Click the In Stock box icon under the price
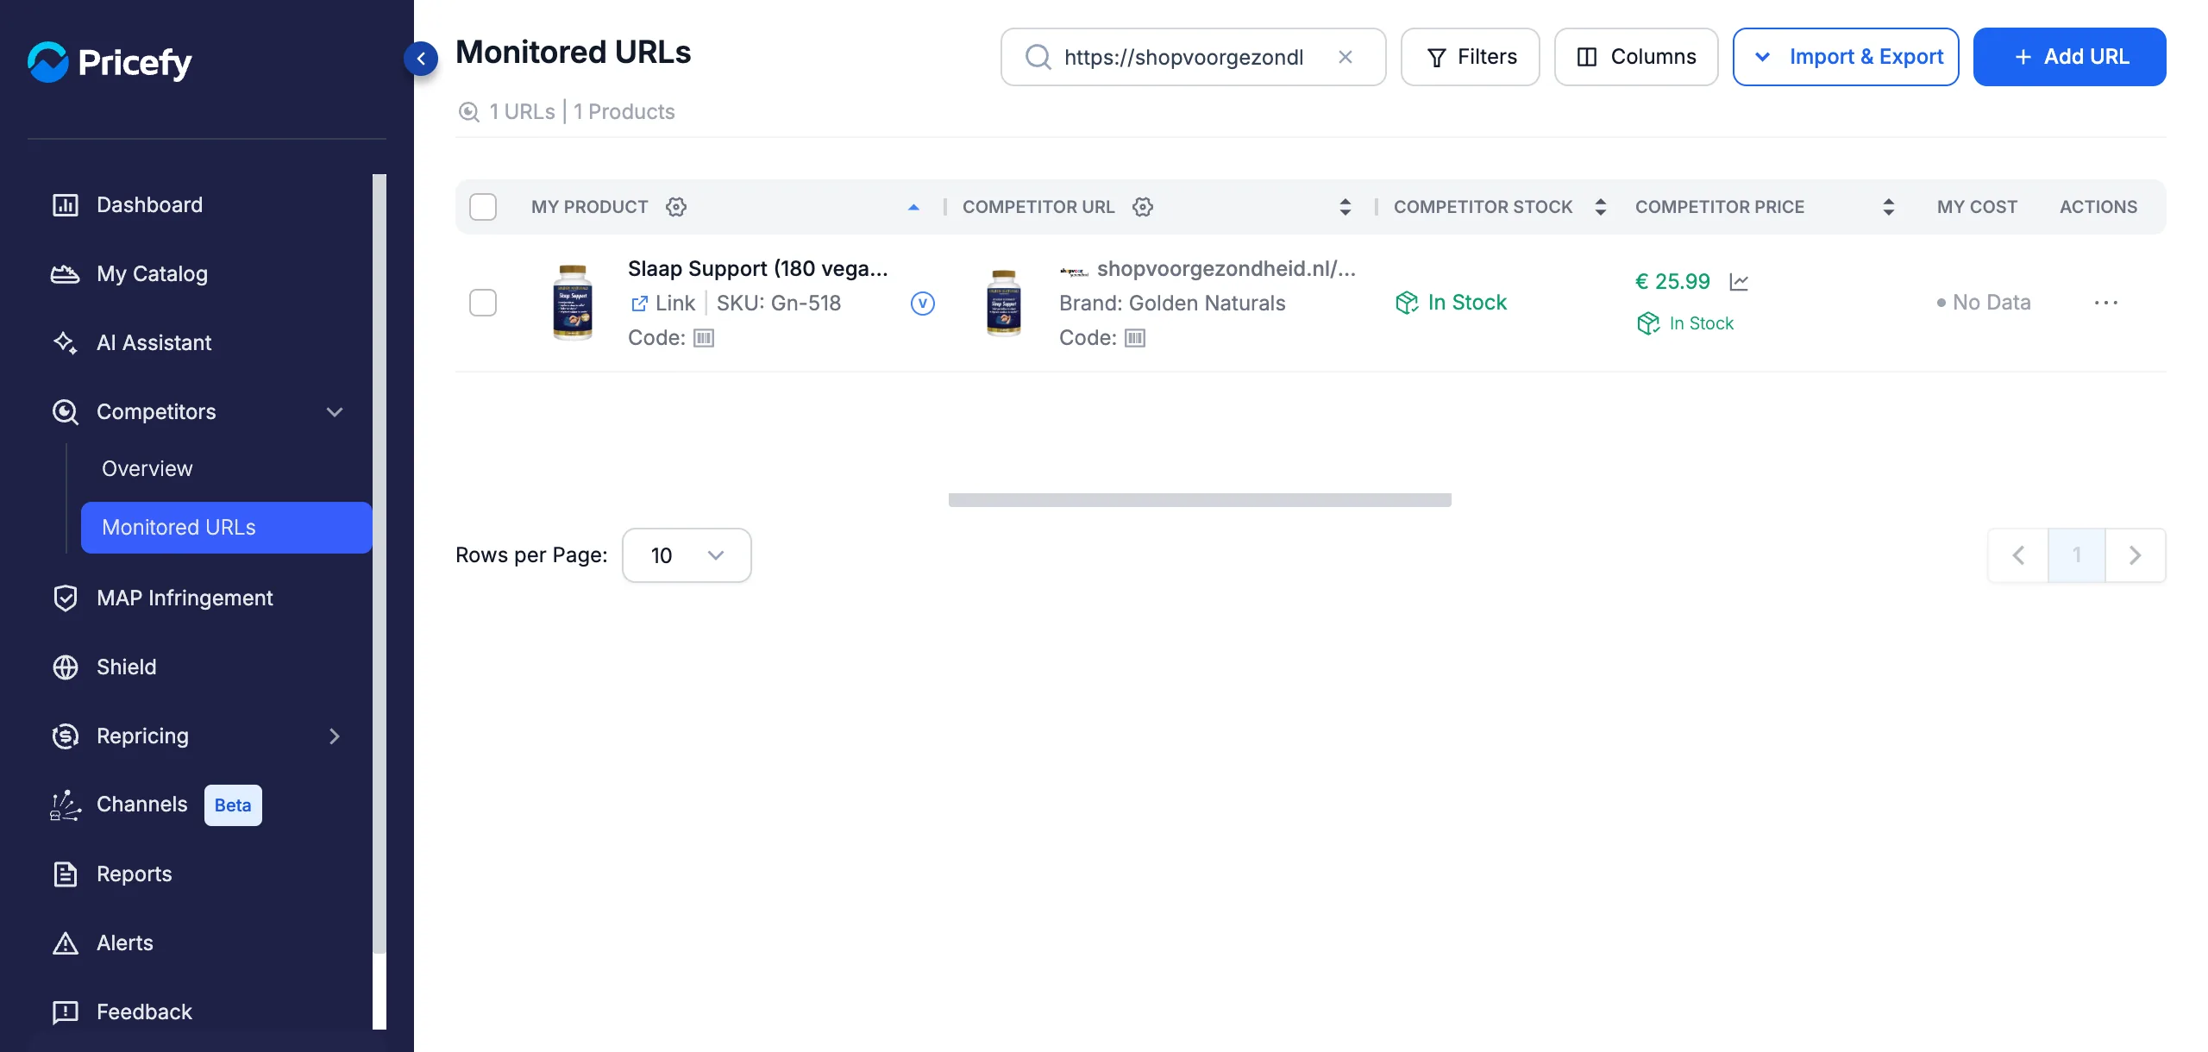The width and height of the screenshot is (2208, 1052). 1648,323
